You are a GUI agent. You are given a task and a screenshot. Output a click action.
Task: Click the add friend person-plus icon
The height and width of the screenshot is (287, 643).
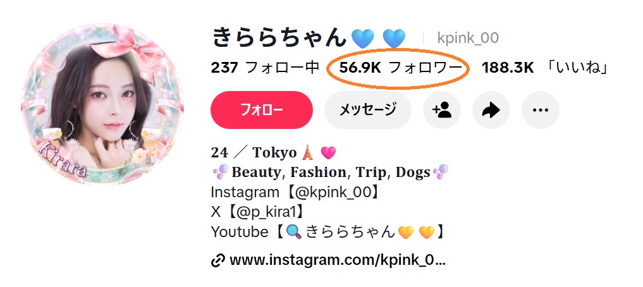(x=442, y=110)
